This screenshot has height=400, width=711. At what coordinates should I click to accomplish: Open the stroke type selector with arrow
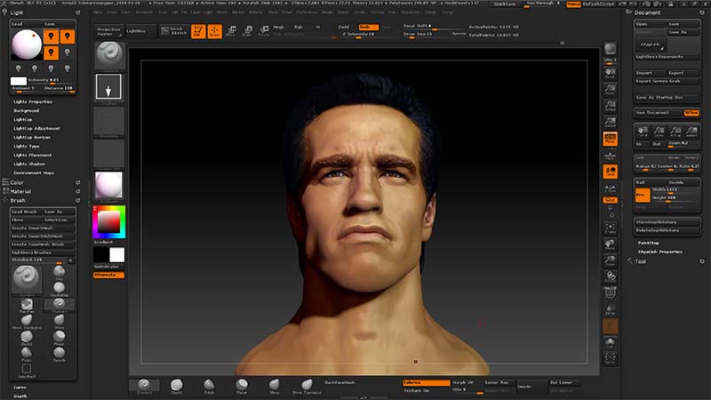[108, 86]
